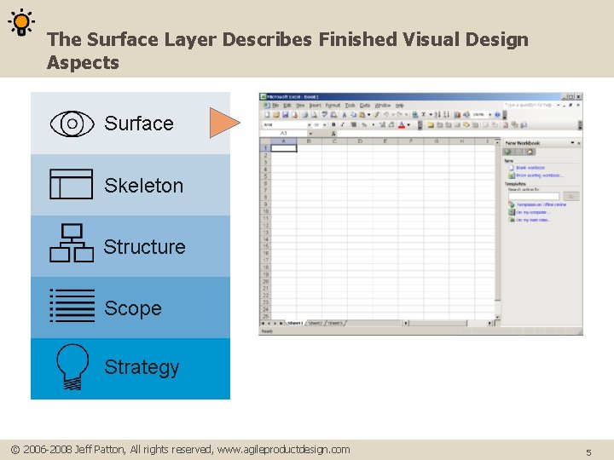Click the 'Type a question for help' box
614x460 pixels.
point(528,105)
